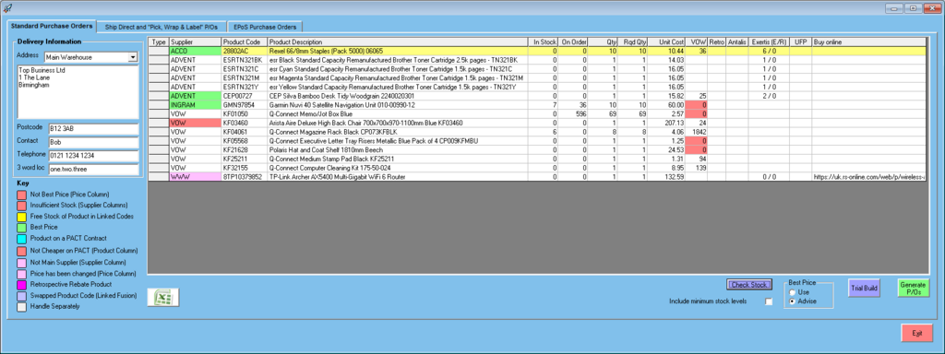Screen dimensions: 945x354
Task: Switch to Standard Purchase Orders tab
Action: click(52, 26)
